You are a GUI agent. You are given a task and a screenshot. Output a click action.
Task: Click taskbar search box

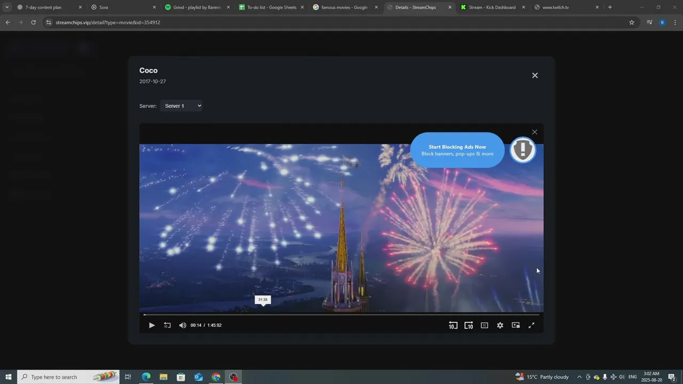click(x=68, y=377)
